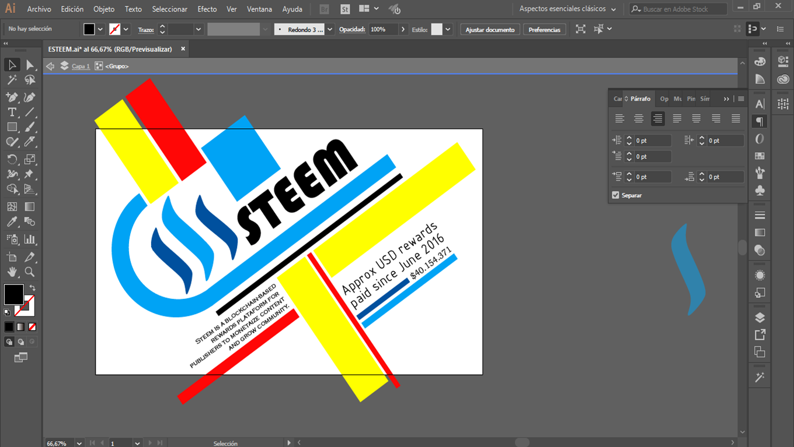This screenshot has width=794, height=447.
Task: Open the workspace dropdown Aspectos esenciales clásicos
Action: (x=567, y=9)
